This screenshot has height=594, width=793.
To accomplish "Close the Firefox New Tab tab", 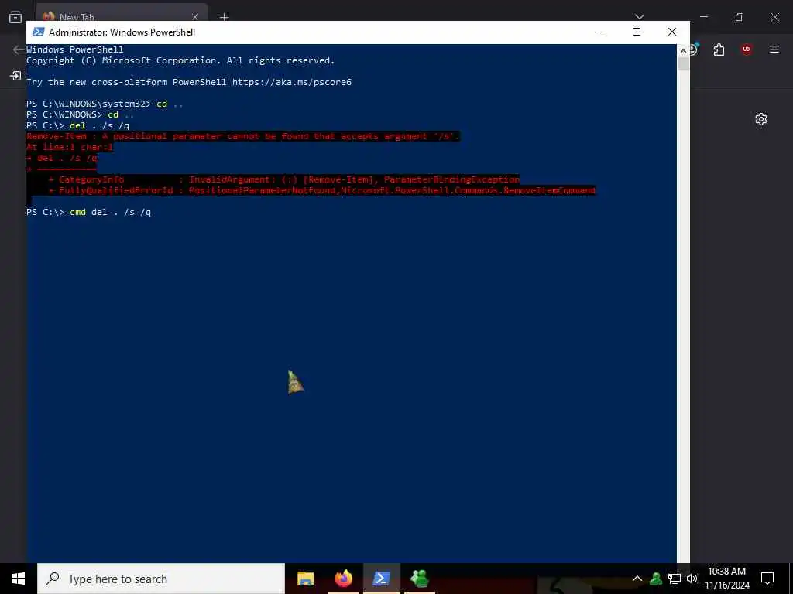I will (194, 17).
